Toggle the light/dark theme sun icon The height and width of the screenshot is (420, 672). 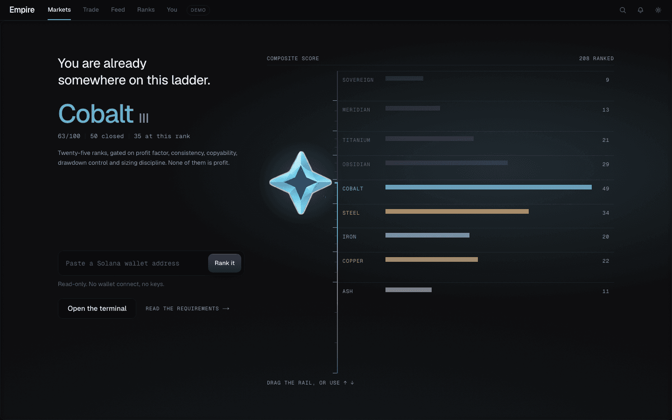pos(658,10)
